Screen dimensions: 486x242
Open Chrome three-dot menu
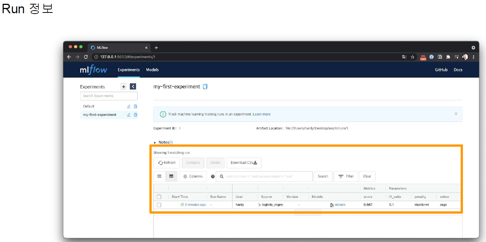(x=474, y=57)
